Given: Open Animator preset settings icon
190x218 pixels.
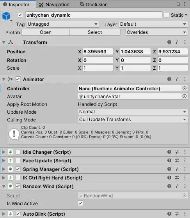Looking at the screenshot, I should tap(177, 79).
